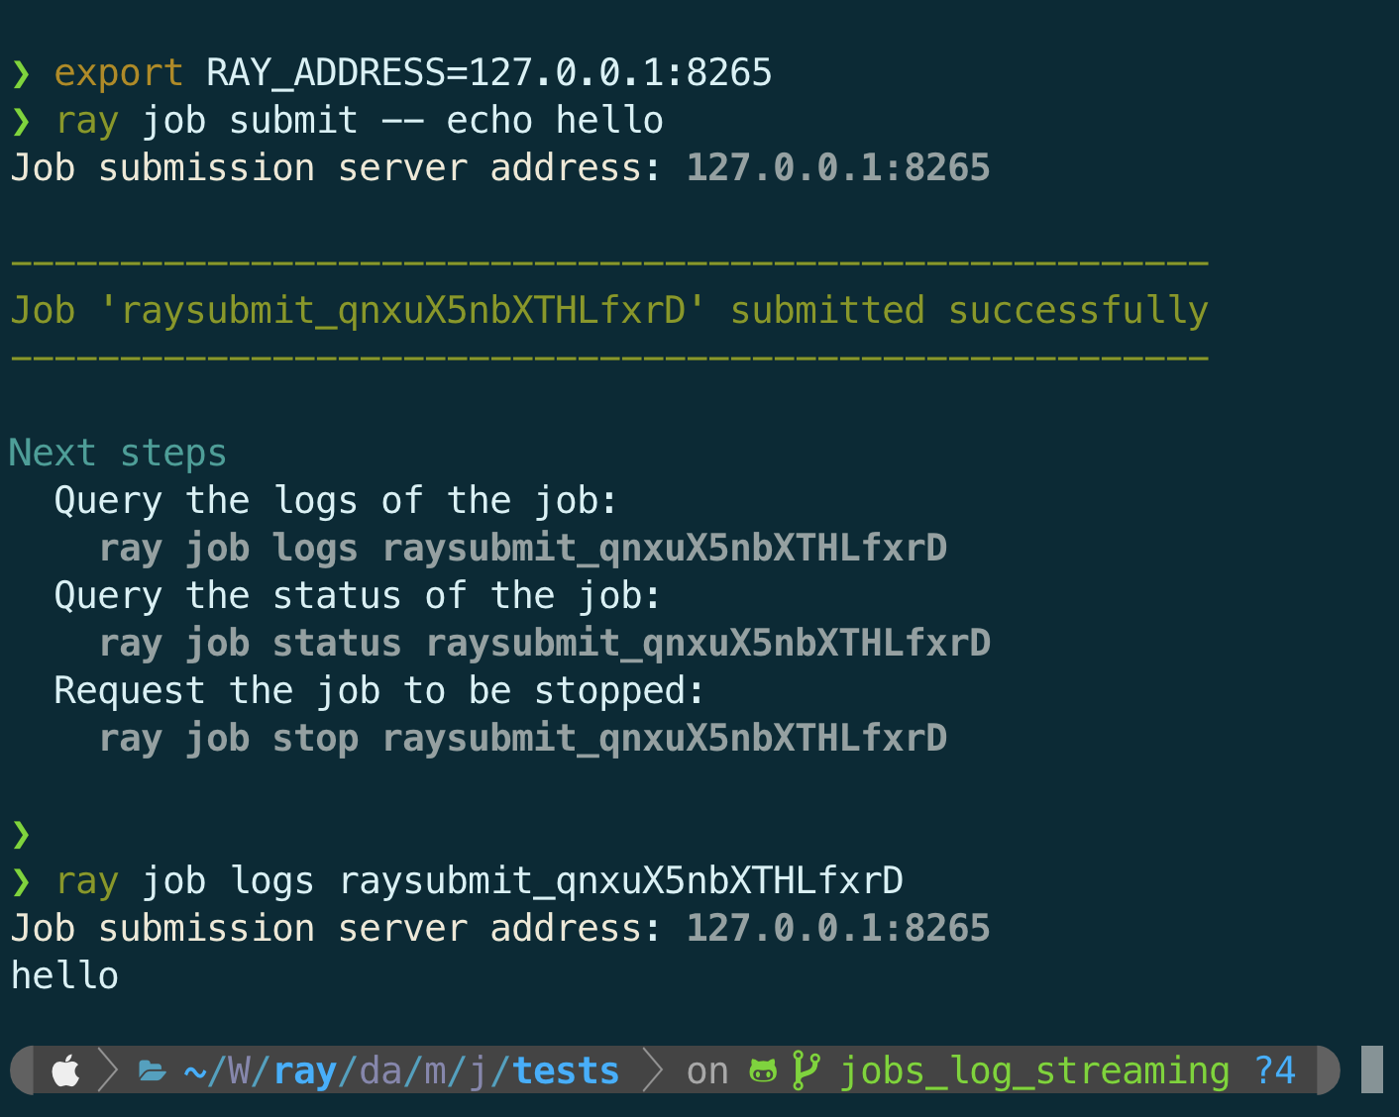Click 'Query the status of the job:' line

[358, 595]
